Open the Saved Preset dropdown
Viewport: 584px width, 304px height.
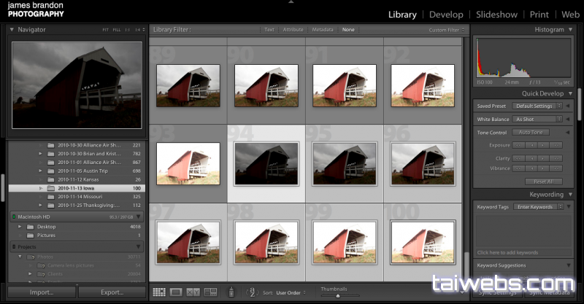point(539,106)
